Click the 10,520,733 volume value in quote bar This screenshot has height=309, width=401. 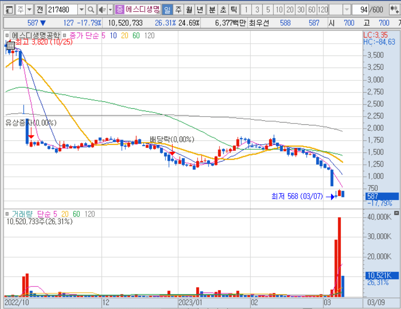coord(125,23)
